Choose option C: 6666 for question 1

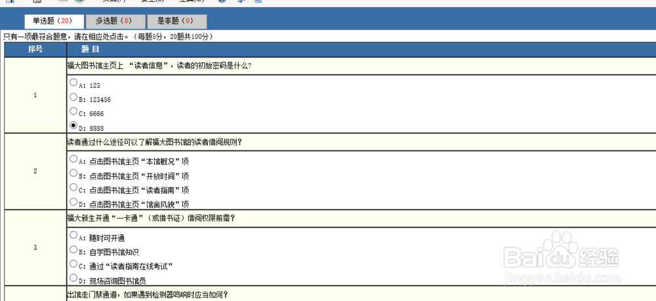point(73,111)
